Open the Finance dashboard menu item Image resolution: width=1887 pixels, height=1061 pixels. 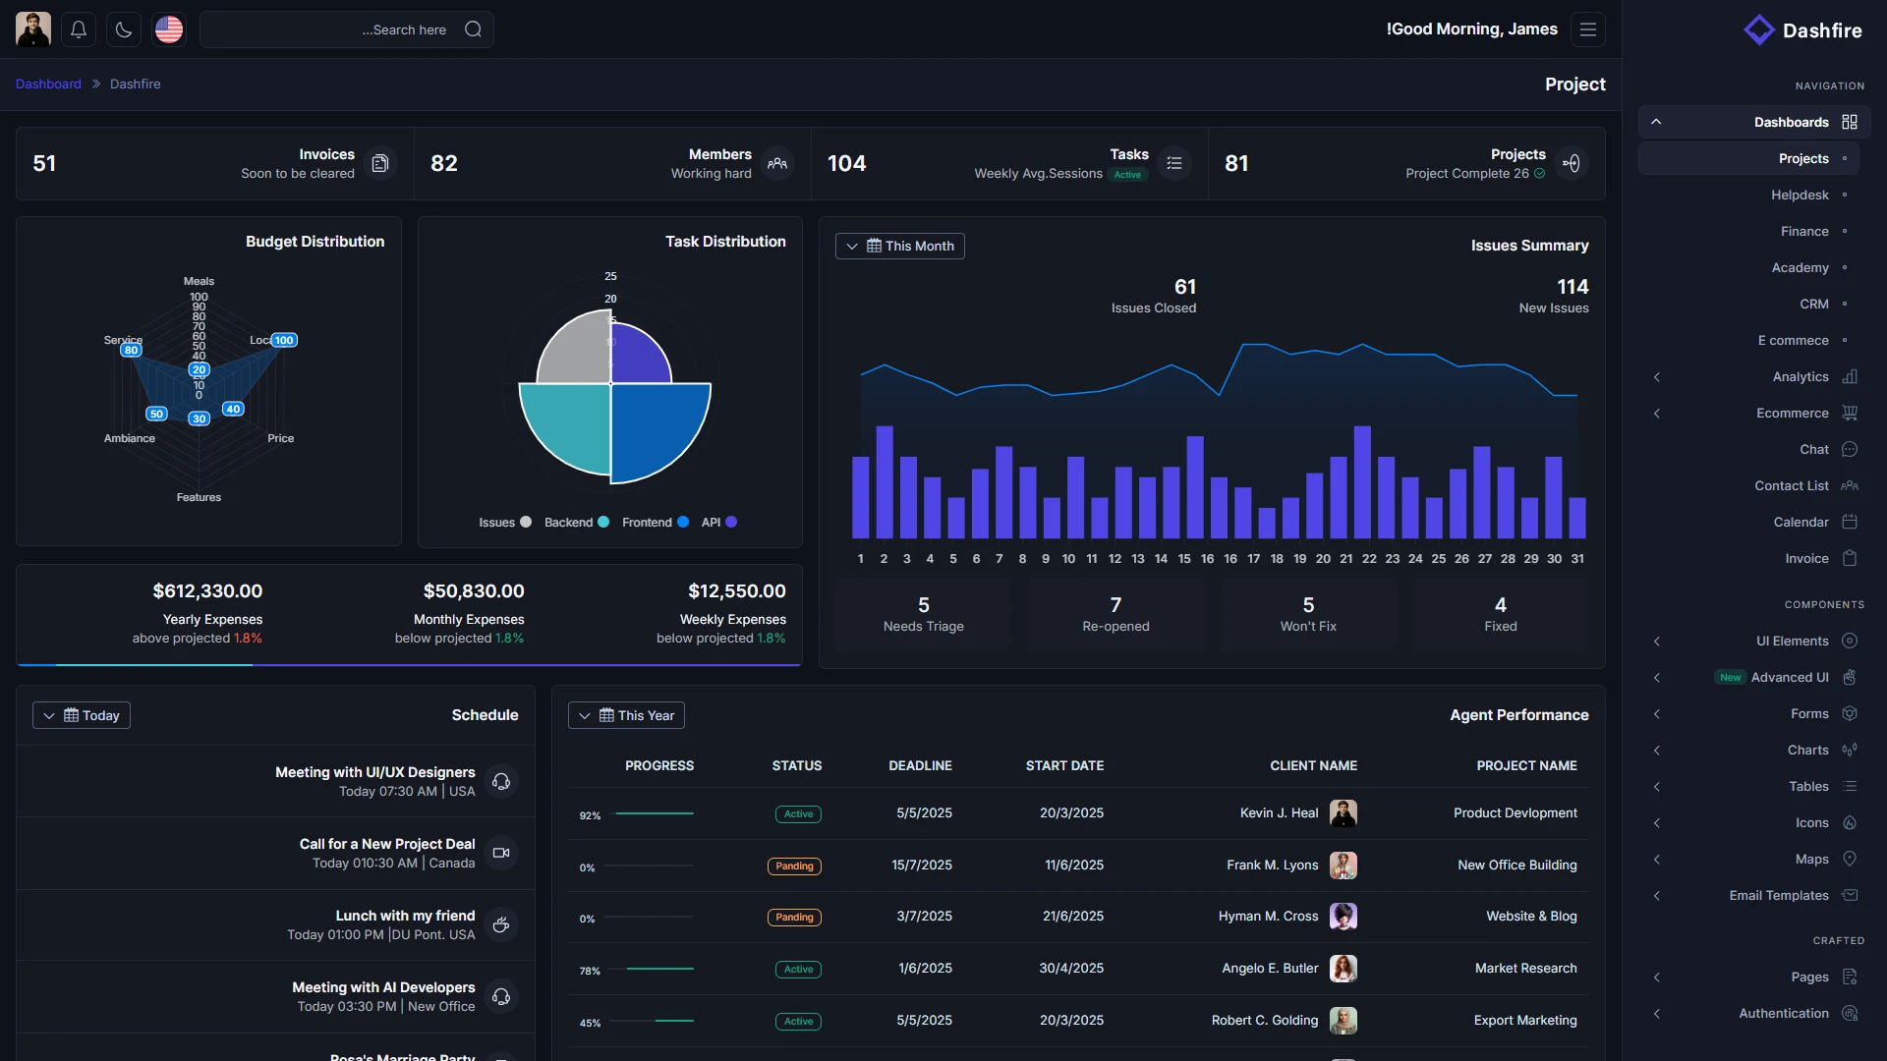[x=1749, y=231]
